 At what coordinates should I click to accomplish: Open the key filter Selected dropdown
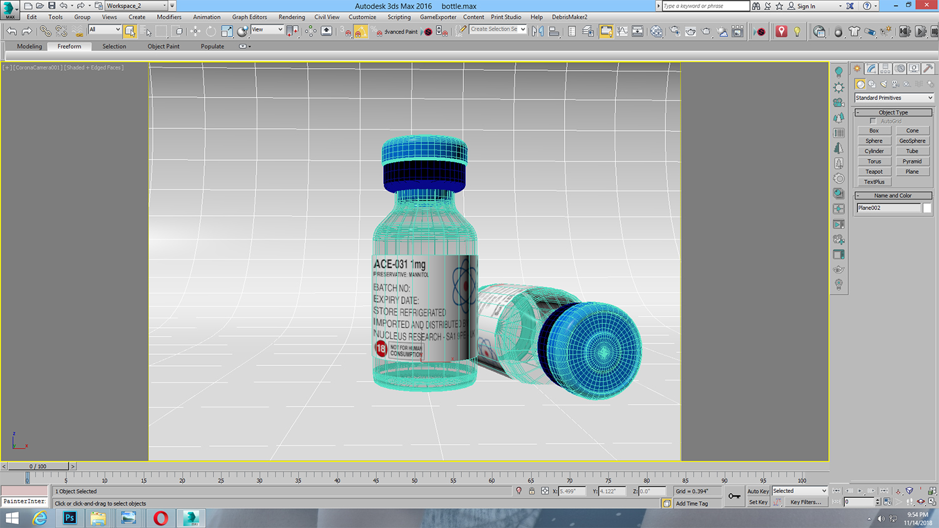pos(799,491)
